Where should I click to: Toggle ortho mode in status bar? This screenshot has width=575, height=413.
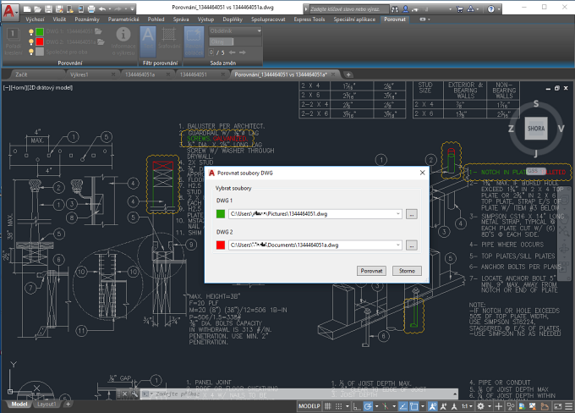(357, 406)
